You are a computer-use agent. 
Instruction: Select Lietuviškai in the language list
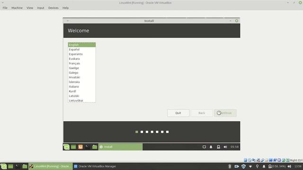tap(82, 101)
